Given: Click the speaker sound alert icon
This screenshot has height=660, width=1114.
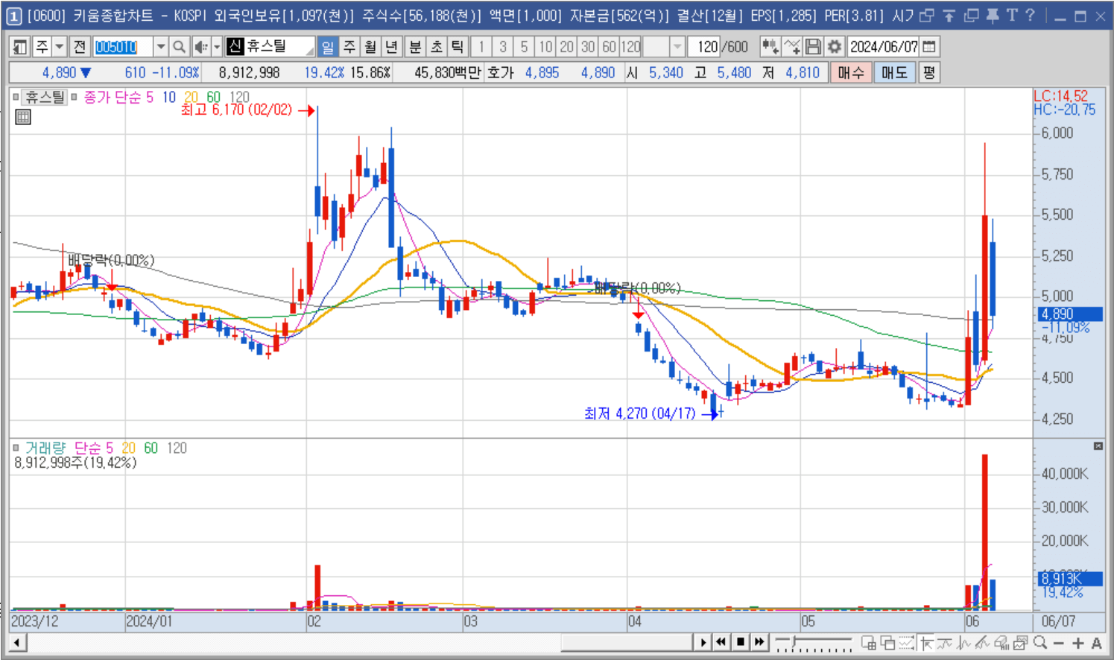Looking at the screenshot, I should point(200,47).
